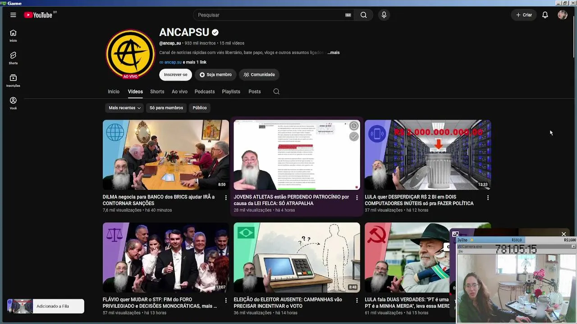
Task: Open Inscrições in the left sidebar
Action: pyautogui.click(x=13, y=81)
